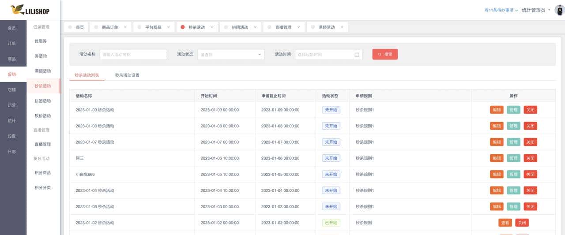Close the 平台商品 tab
This screenshot has width=565, height=235.
tap(168, 27)
